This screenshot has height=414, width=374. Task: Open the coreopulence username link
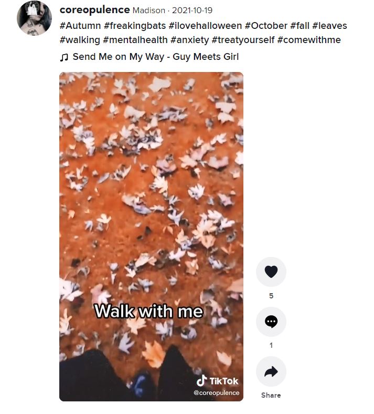click(95, 10)
